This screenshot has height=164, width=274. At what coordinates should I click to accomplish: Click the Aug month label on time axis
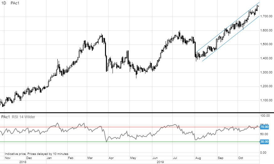[x=198, y=158]
